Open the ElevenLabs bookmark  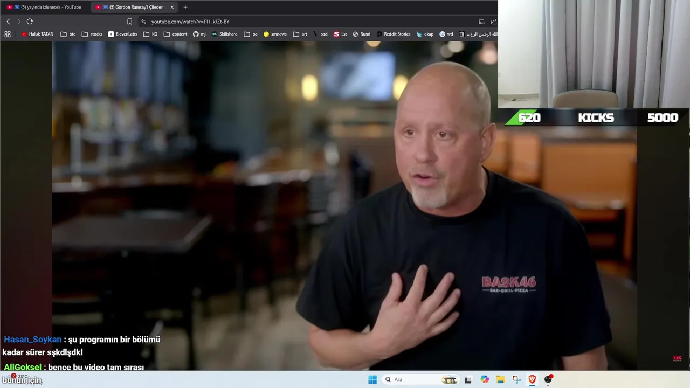(122, 34)
